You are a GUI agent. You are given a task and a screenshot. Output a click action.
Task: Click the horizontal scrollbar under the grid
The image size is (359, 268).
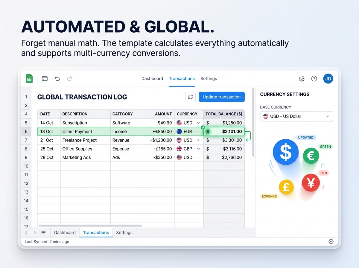pyautogui.click(x=90, y=226)
